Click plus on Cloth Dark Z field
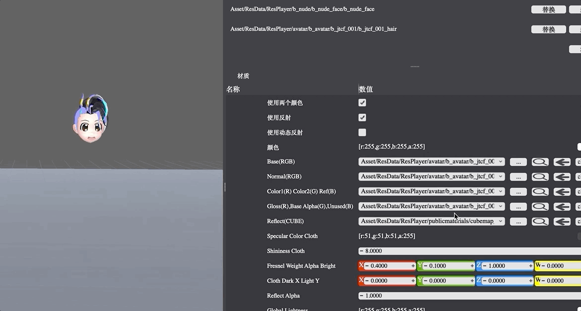The width and height of the screenshot is (581, 311). (531, 281)
